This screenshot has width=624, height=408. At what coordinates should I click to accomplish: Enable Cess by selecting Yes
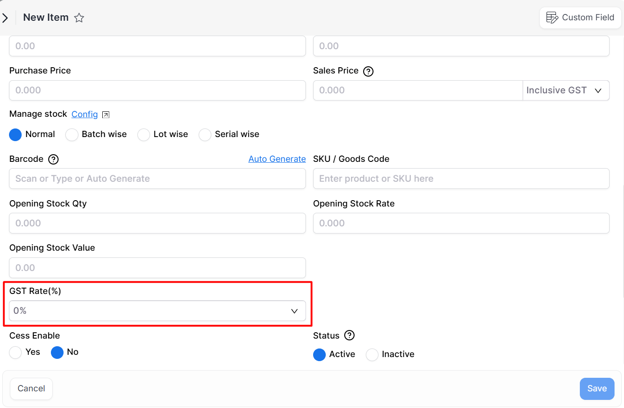pyautogui.click(x=16, y=352)
